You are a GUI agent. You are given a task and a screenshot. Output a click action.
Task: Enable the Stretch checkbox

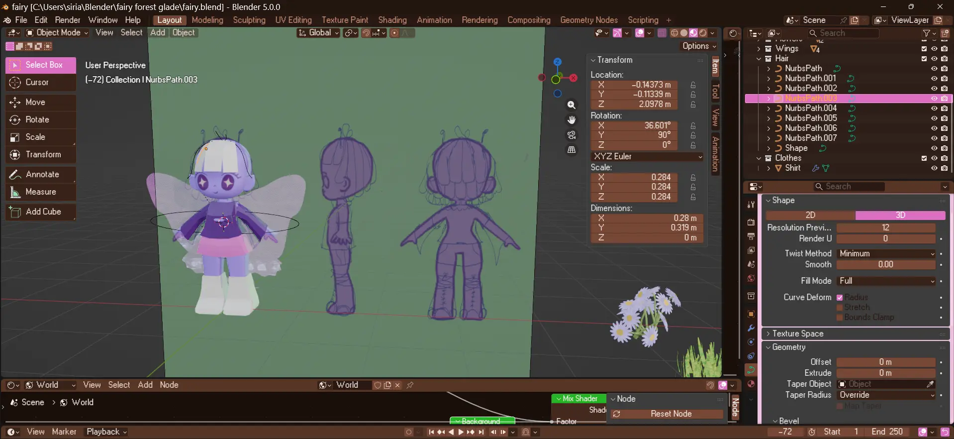tap(840, 307)
